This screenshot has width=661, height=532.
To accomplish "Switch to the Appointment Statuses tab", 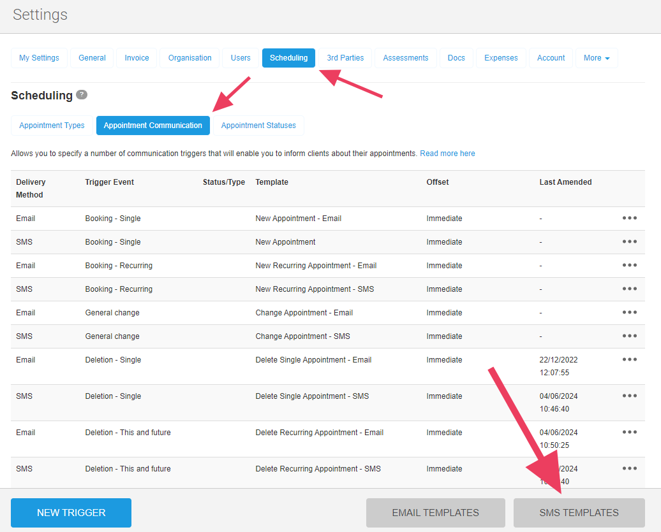I will pyautogui.click(x=258, y=126).
